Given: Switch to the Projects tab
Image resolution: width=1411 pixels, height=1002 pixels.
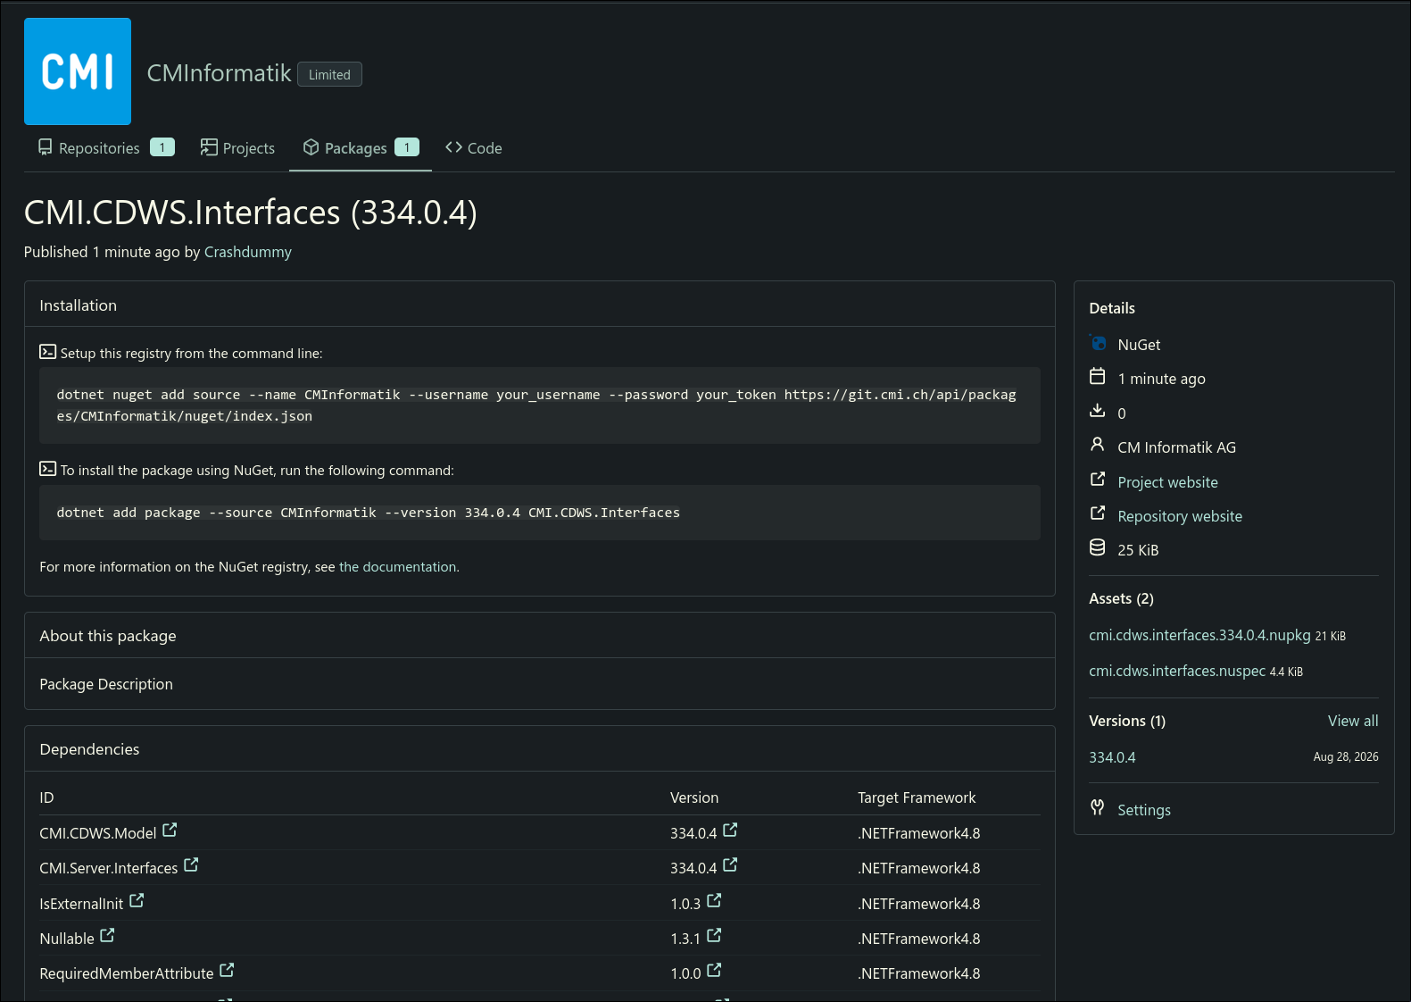Looking at the screenshot, I should (237, 148).
